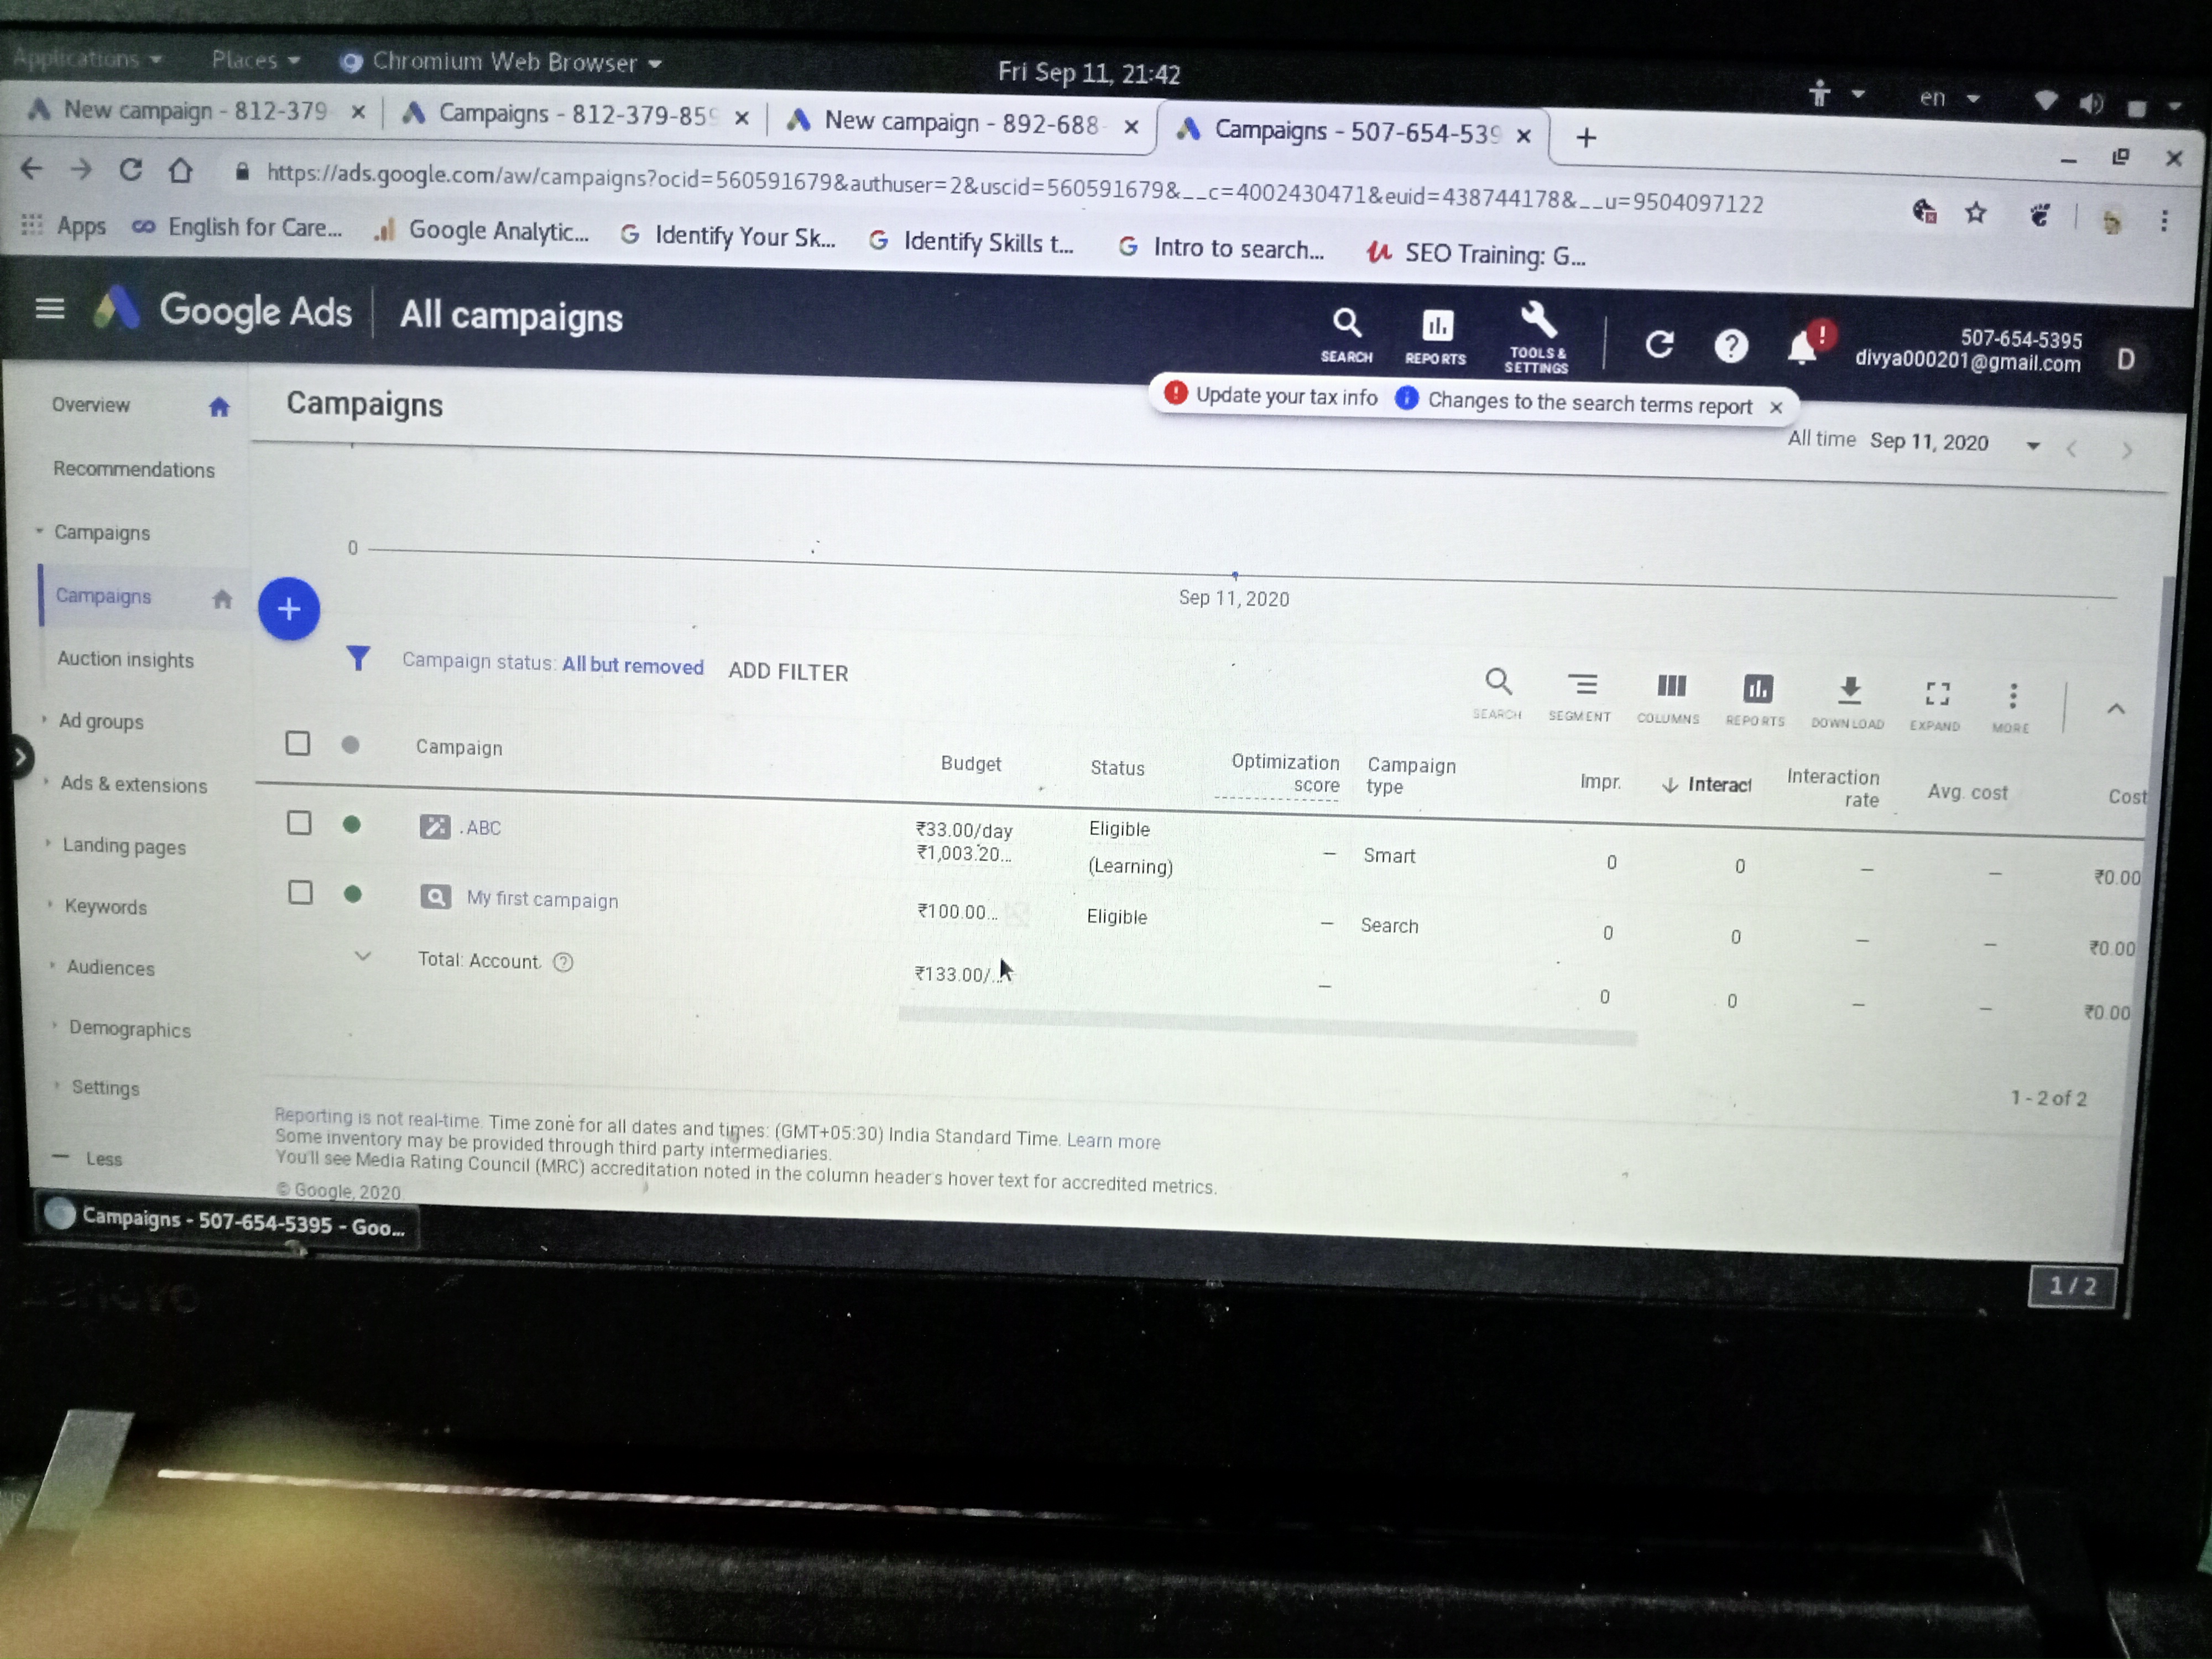Click the Download icon in table toolbar

coord(1849,689)
